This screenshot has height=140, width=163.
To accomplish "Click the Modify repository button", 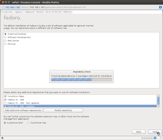I will click(63, 110).
